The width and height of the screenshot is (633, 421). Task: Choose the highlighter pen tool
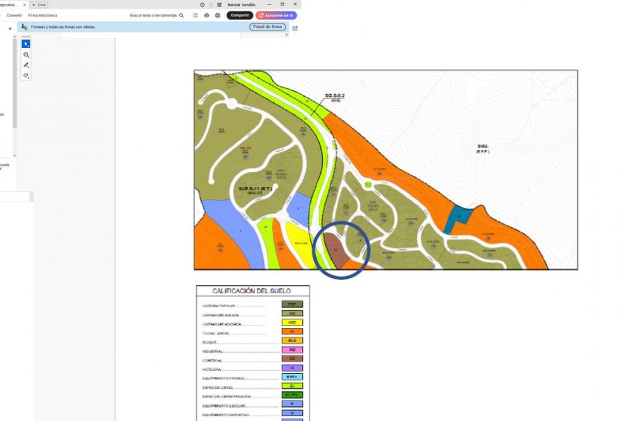[26, 65]
